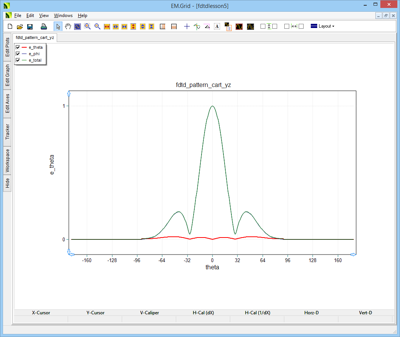Uncheck the e_phi legend checkbox
Image resolution: width=400 pixels, height=337 pixels.
tap(18, 54)
